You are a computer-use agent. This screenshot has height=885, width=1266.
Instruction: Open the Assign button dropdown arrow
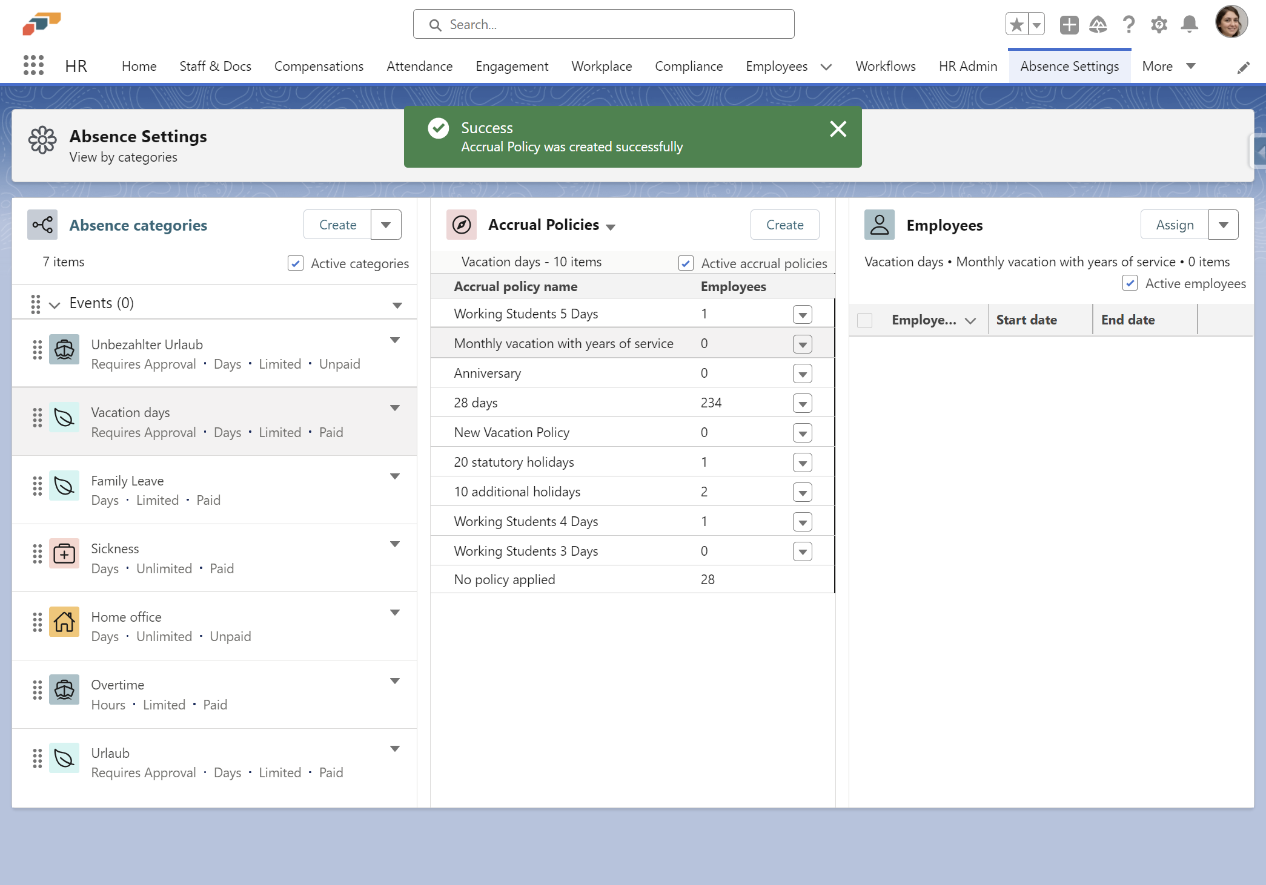coord(1223,225)
